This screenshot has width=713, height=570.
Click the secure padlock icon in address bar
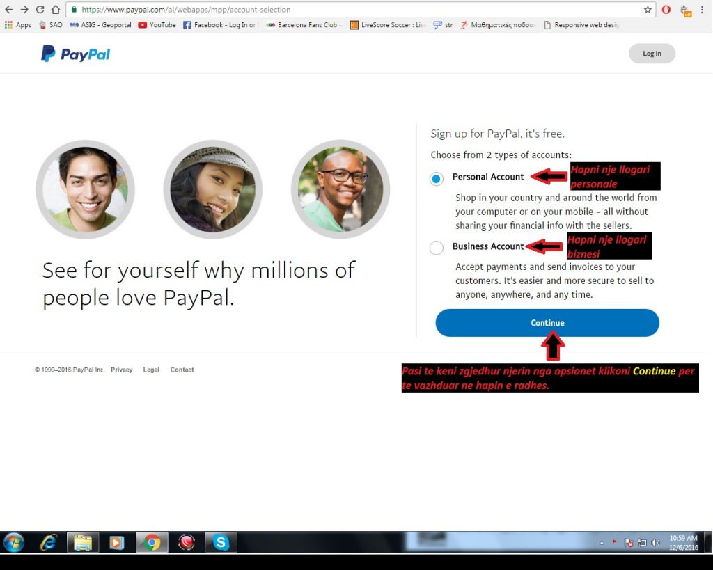coord(74,10)
